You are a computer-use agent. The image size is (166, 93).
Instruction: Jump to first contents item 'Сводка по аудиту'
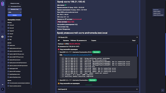pos(157,11)
